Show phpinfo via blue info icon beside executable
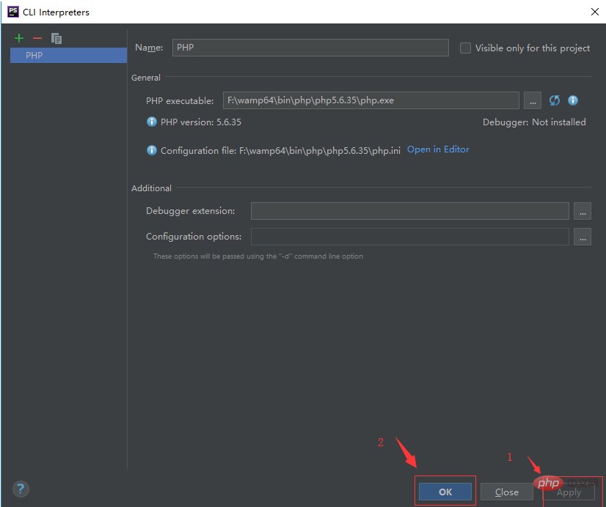This screenshot has width=606, height=507. (x=573, y=100)
